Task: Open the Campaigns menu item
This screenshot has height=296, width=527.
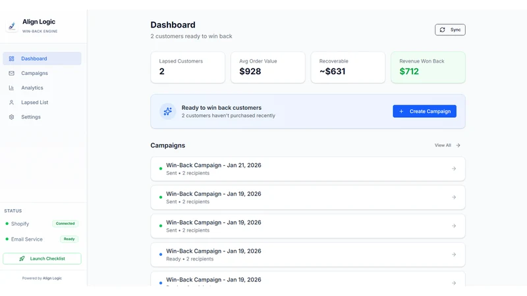Action: [42, 73]
